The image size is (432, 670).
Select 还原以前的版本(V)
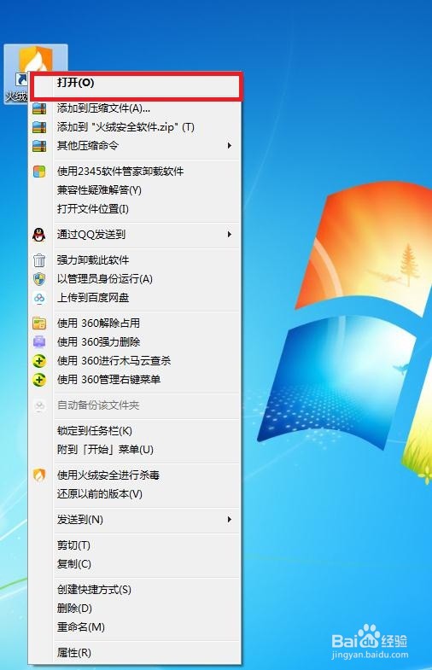point(135,494)
